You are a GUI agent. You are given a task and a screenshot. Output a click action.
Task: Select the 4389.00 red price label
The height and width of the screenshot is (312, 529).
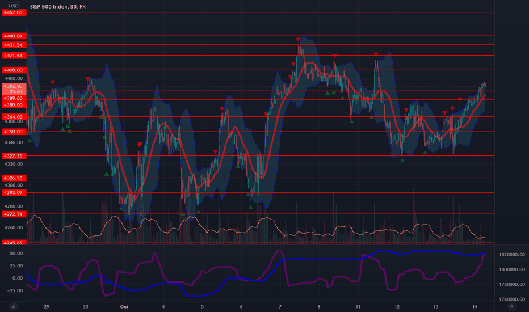coord(14,98)
